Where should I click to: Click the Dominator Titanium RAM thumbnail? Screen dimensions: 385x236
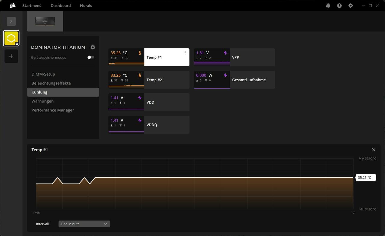click(x=45, y=21)
